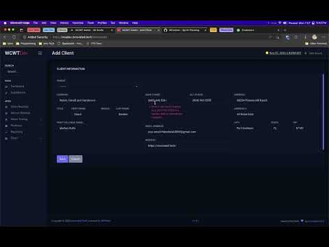The width and height of the screenshot is (329, 247).
Task: Click the browser back arrow
Action: (5, 37)
